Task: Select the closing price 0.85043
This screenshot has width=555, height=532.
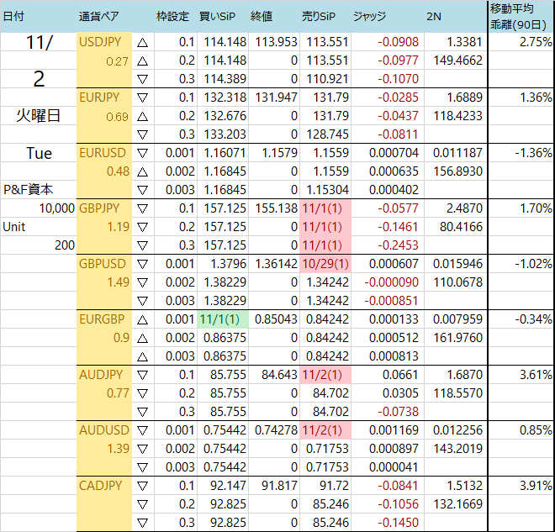Action: coord(276,319)
